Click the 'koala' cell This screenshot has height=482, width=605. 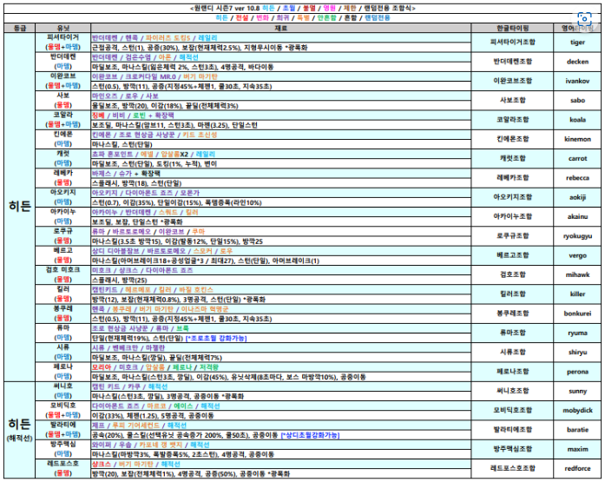(x=577, y=120)
